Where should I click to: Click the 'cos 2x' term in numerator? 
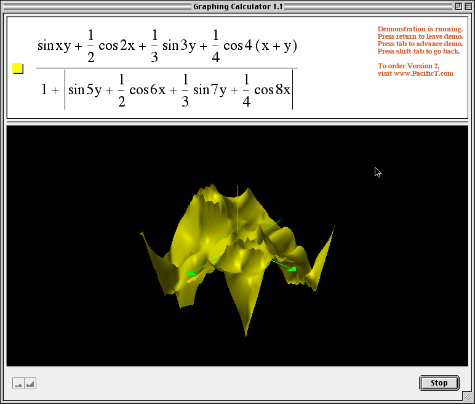[x=117, y=46]
